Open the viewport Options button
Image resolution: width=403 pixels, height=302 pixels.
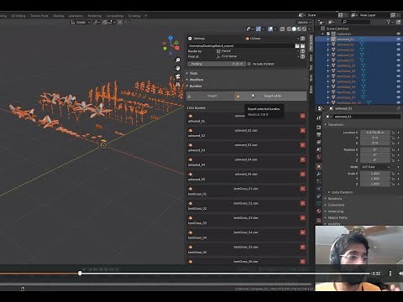304,22
